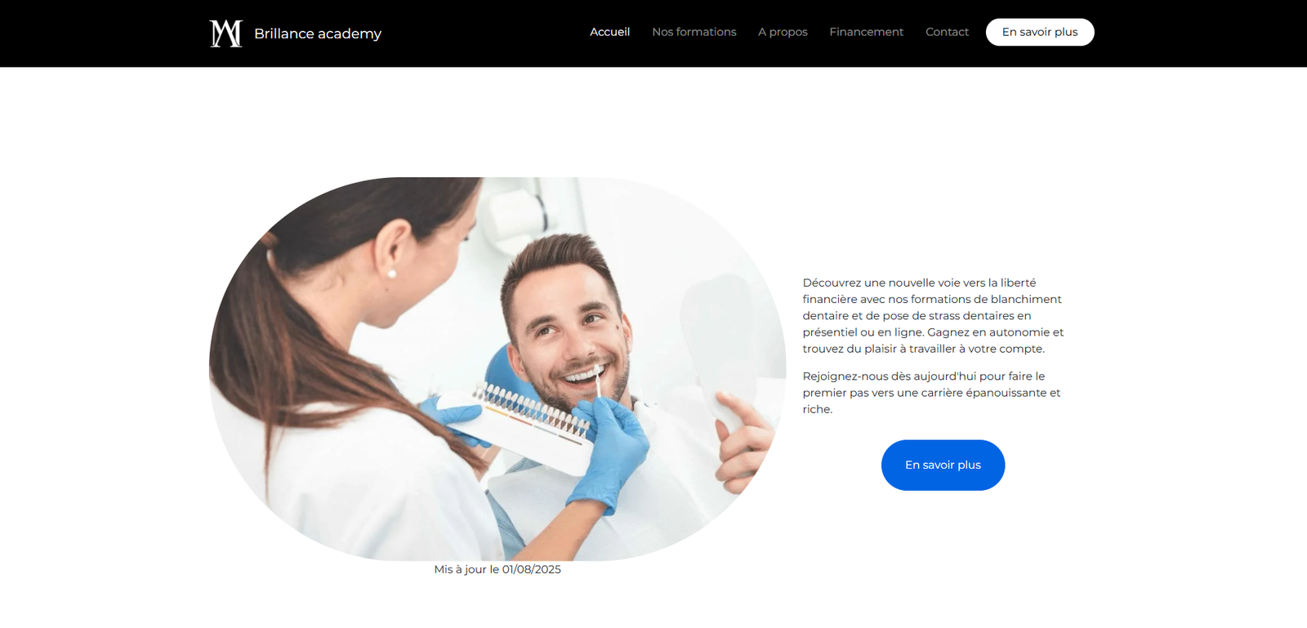Screen dimensions: 1307x628
Task: Click the dentist's pearl earring in photo
Action: [x=391, y=274]
